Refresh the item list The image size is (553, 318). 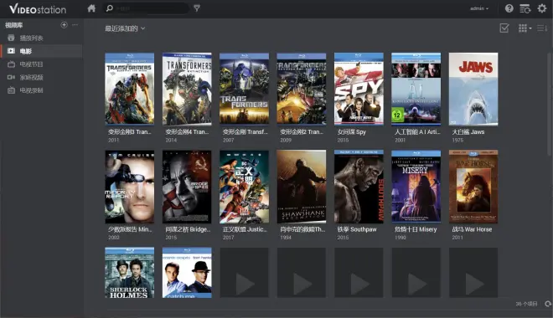pyautogui.click(x=548, y=304)
